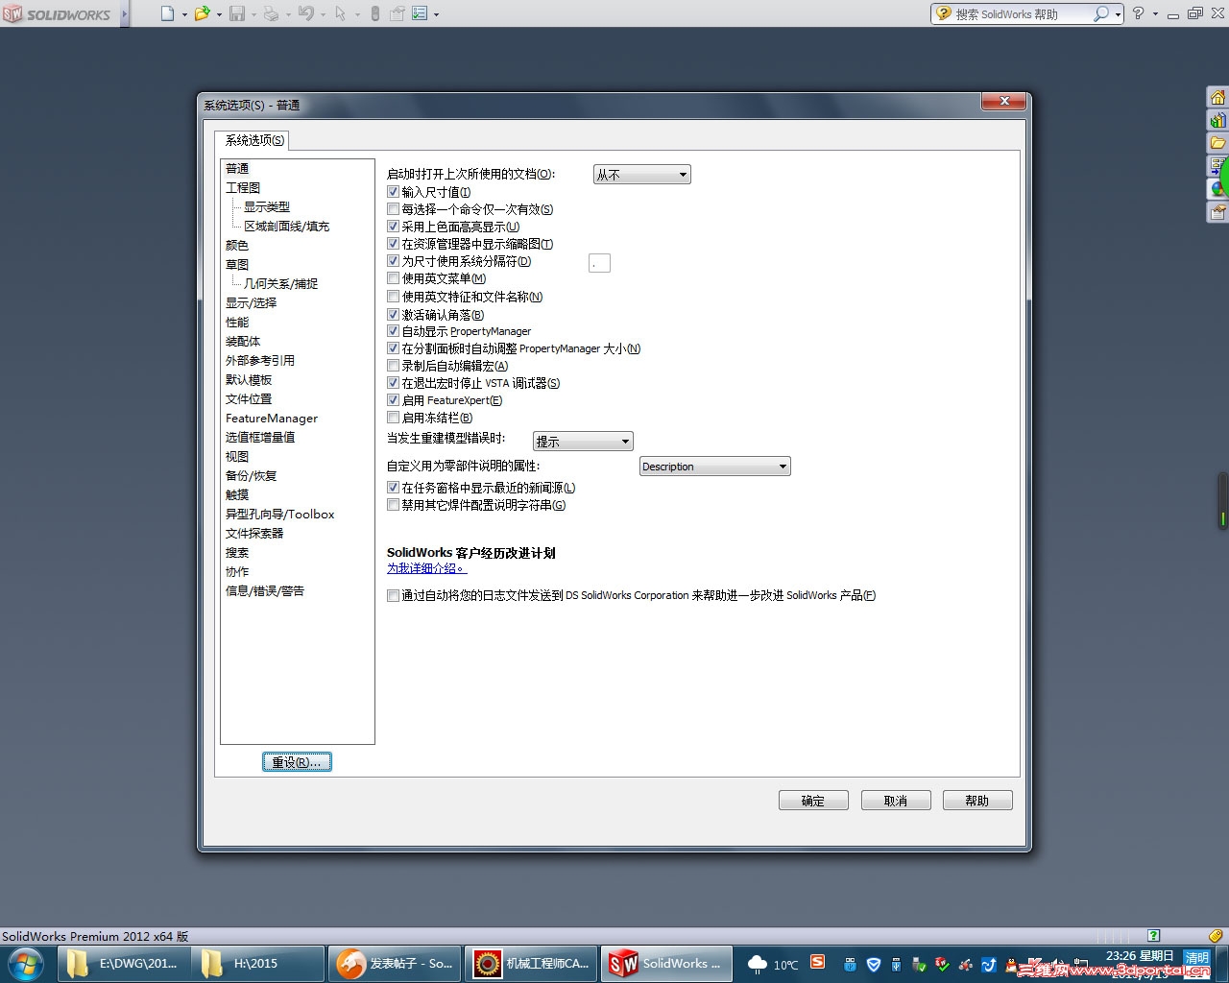
Task: Open the Description property dropdown
Action: pyautogui.click(x=715, y=467)
